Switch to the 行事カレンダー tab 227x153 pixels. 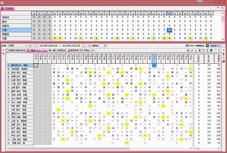click(88, 51)
